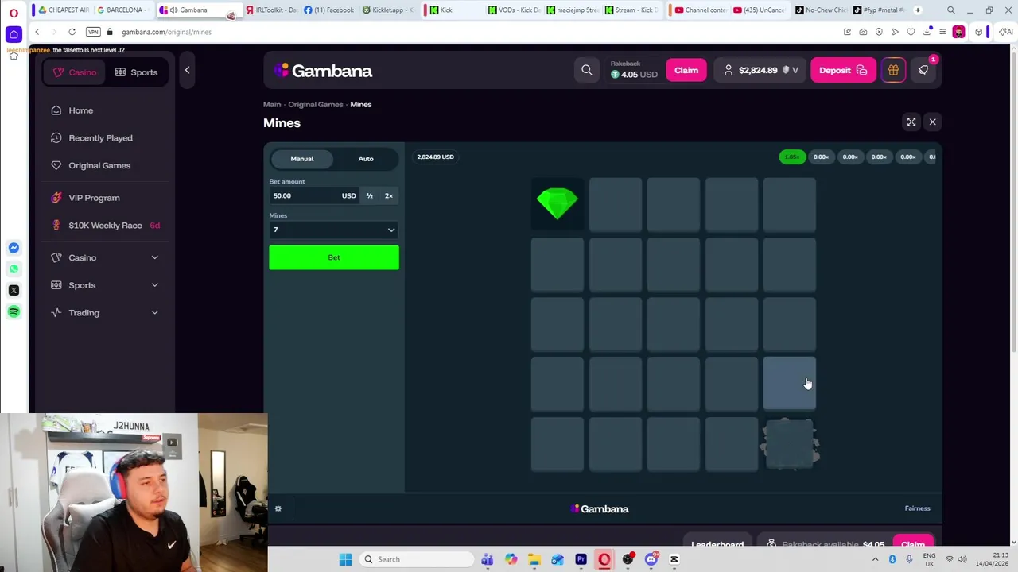Image resolution: width=1018 pixels, height=572 pixels.
Task: Open Opera's X (Twitter) sidebar icon
Action: point(14,290)
